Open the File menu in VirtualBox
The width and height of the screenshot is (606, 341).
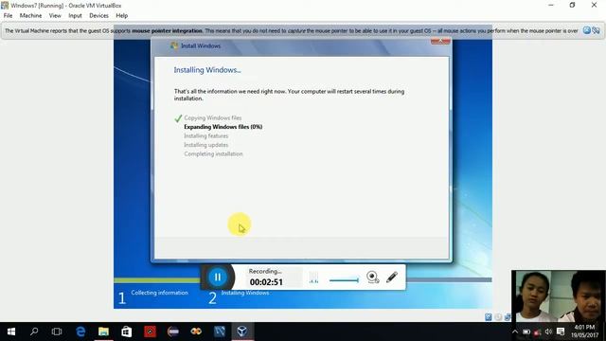tap(8, 16)
